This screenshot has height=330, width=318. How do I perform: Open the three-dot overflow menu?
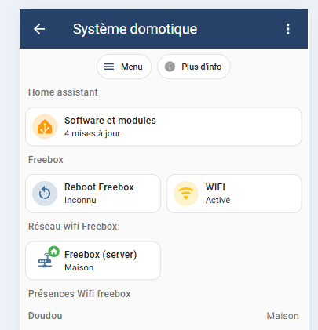coord(287,29)
